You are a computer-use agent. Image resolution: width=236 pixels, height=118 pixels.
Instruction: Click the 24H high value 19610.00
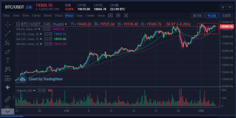pyautogui.click(x=84, y=9)
